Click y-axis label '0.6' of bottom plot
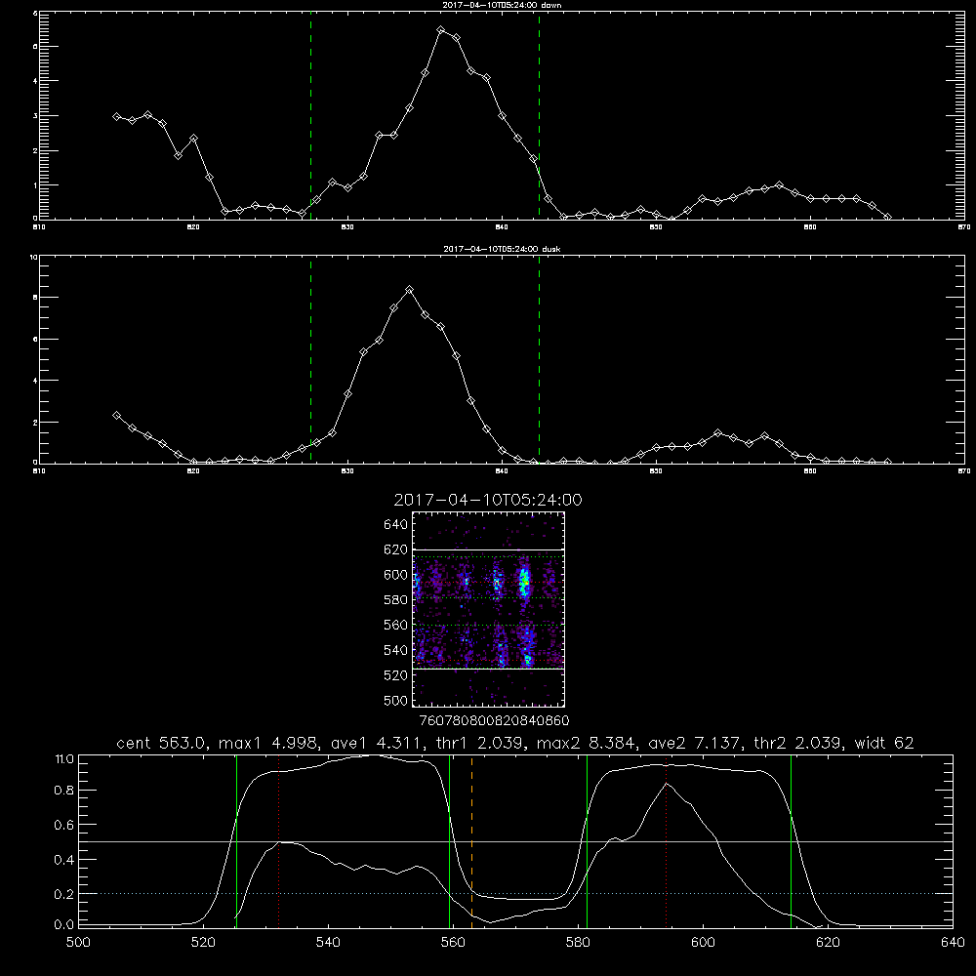976x976 pixels. 64,825
